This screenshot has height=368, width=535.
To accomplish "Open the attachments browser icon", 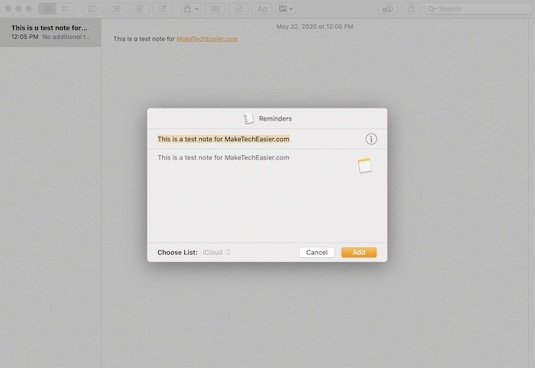I will [116, 9].
